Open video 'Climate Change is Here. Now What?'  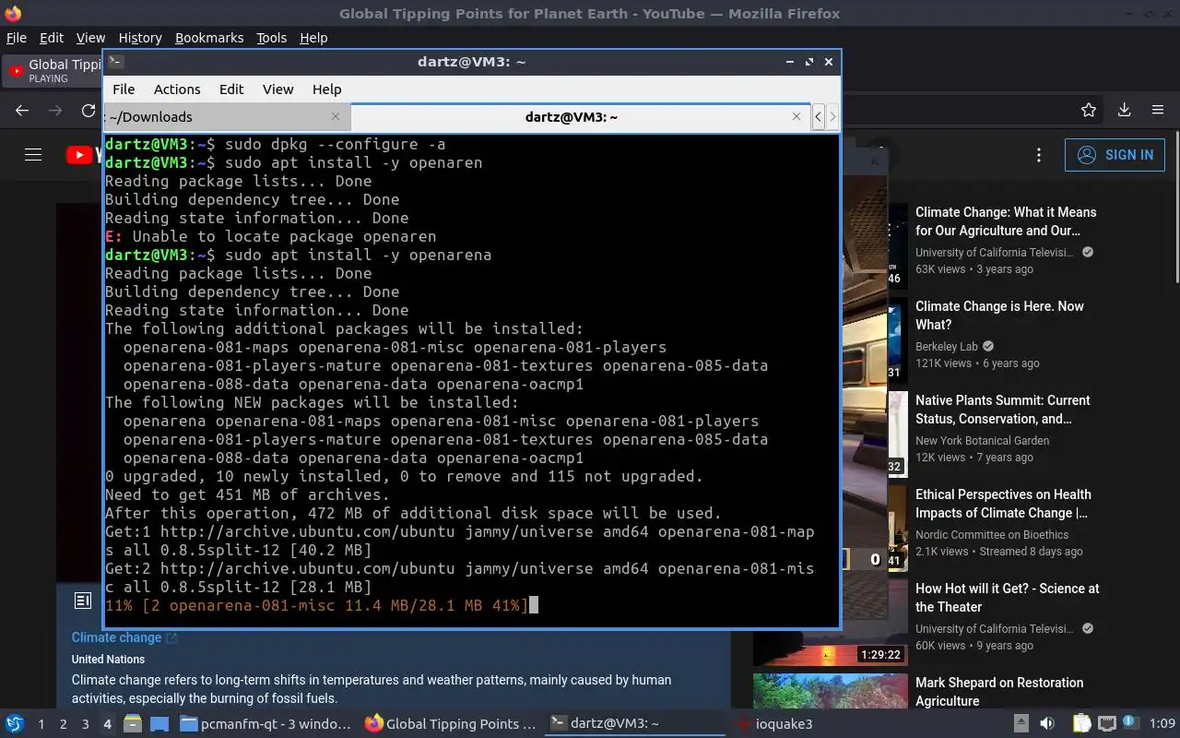tap(999, 315)
